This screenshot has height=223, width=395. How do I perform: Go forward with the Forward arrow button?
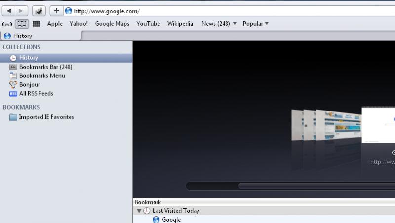21,11
